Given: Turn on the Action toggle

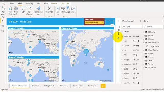Looking at the screenshot, I should tap(137, 78).
